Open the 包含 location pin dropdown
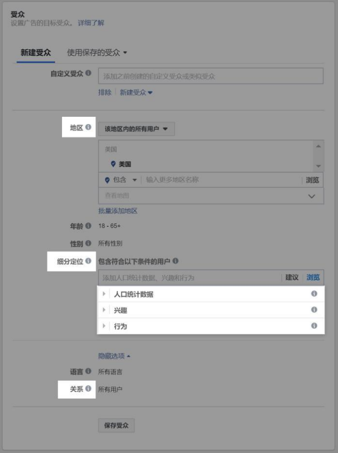 coord(121,180)
